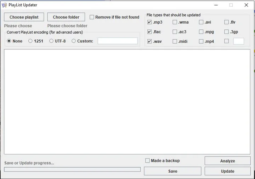Check the custom file type checkbox
Image resolution: width=255 pixels, height=179 pixels.
(x=226, y=41)
